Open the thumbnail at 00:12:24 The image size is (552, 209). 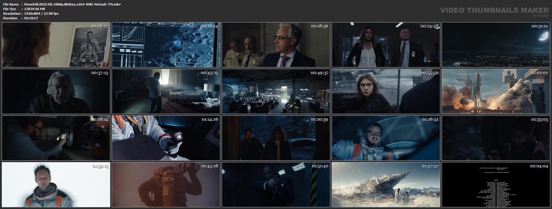pyautogui.click(x=166, y=45)
